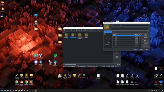
Task: Click the instance icon in New Instance dialog
Action: click(107, 27)
